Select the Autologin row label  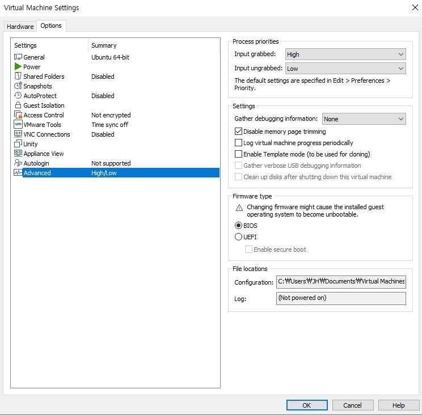(x=36, y=163)
